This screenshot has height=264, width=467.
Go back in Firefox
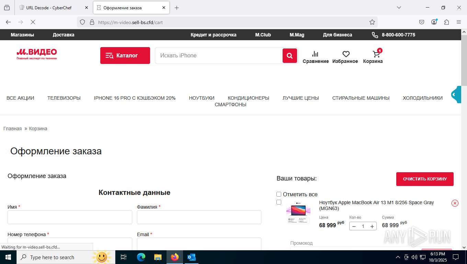[8, 22]
